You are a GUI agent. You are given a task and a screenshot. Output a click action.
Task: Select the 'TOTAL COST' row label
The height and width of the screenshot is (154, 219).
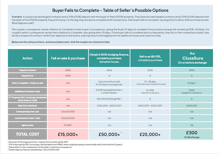27,134
